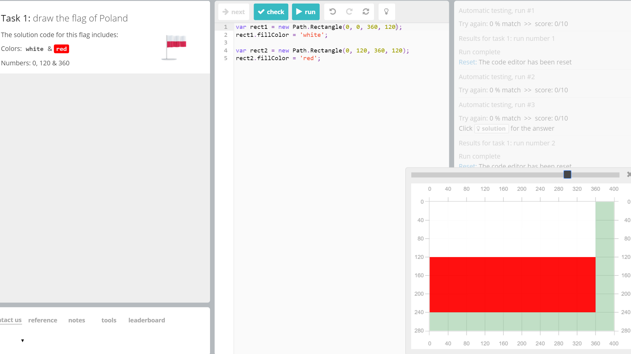Click the undo arrow icon
631x354 pixels.
pos(333,12)
